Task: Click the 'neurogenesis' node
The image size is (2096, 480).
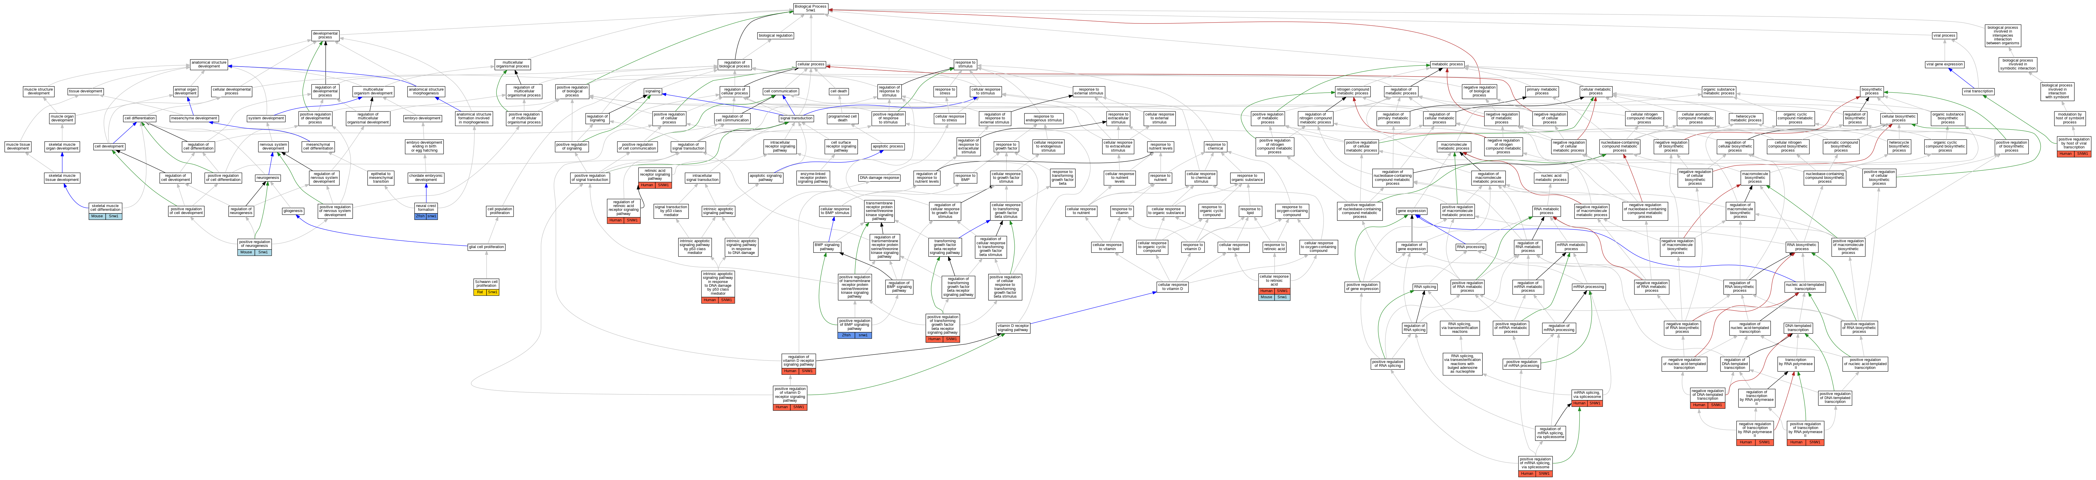Action: (x=268, y=178)
